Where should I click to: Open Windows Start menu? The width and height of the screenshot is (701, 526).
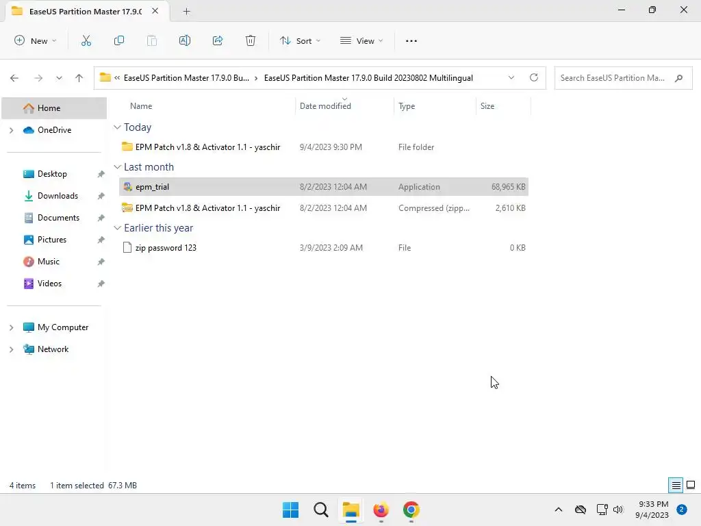[290, 510]
